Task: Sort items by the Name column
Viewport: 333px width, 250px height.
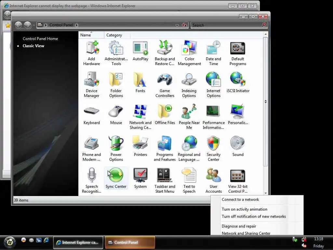Action: coord(91,35)
